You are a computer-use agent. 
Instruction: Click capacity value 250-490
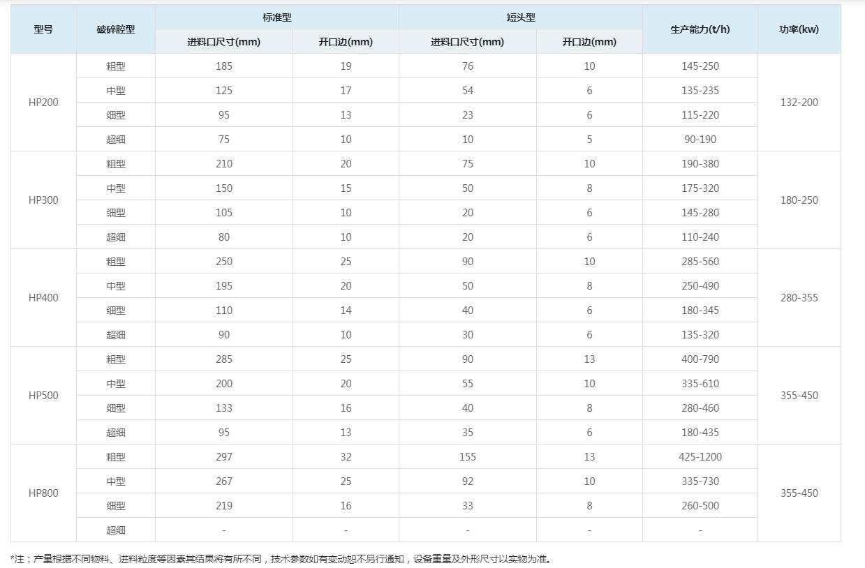(700, 286)
